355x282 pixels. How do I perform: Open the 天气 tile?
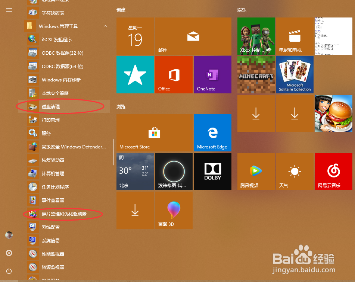[295, 172]
